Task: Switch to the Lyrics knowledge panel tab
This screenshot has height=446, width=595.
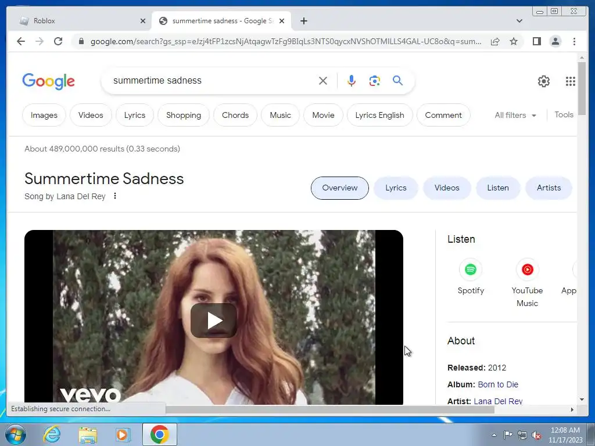Action: [x=396, y=188]
